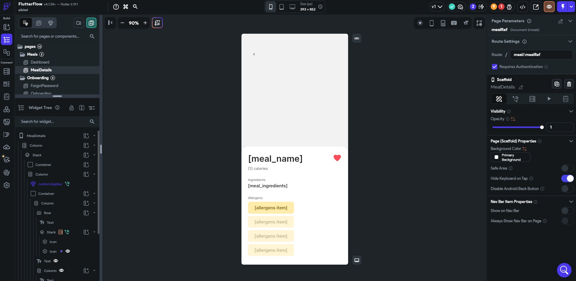The image size is (576, 281).
Task: Uncheck Requires Authentication checkbox
Action: pyautogui.click(x=495, y=67)
